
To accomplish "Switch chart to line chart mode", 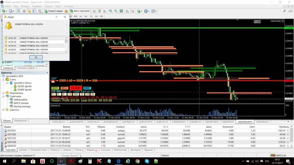I will [x=105, y=11].
